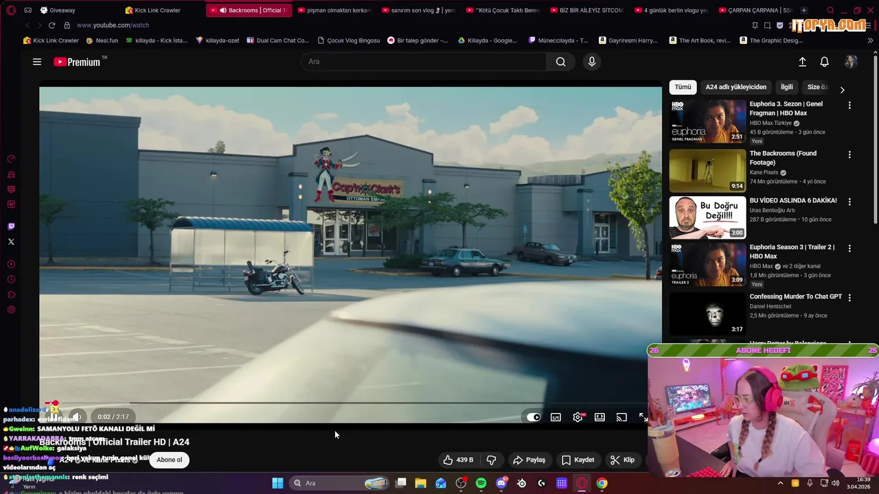Open the taskbar clock showing 16:39
This screenshot has height=494, width=879.
click(859, 483)
